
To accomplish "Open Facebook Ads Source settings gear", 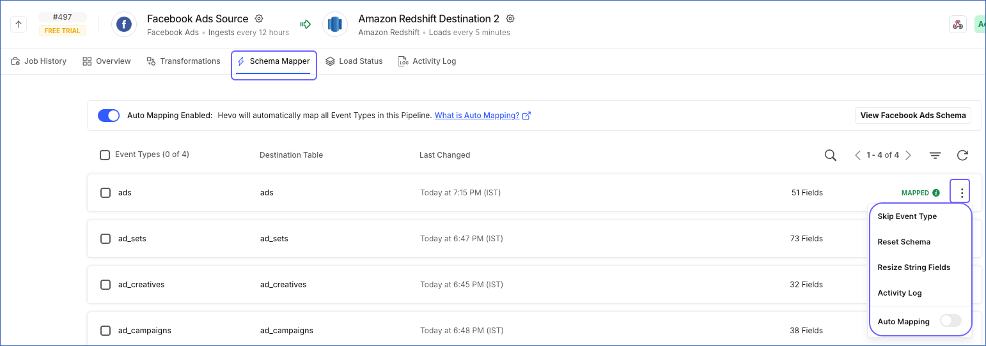I will click(x=259, y=19).
